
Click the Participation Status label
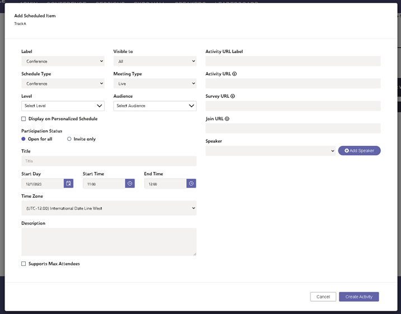click(42, 131)
